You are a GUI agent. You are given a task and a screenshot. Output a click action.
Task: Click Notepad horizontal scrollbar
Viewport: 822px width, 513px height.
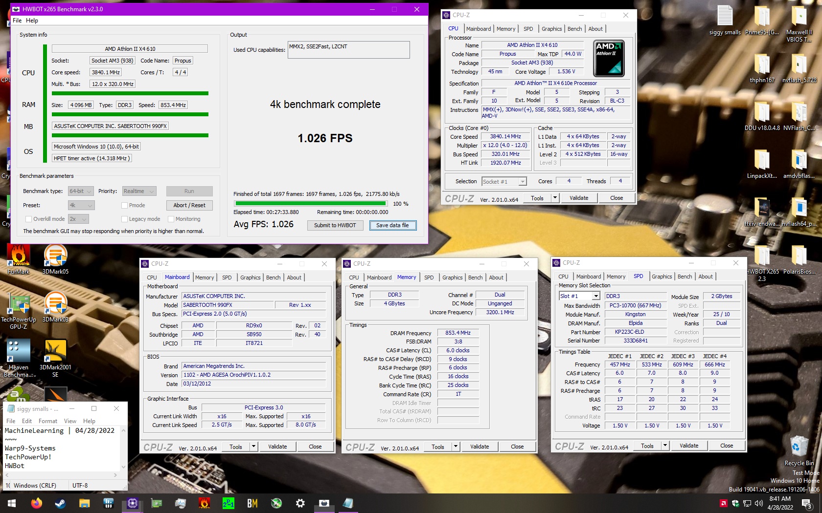[62, 475]
